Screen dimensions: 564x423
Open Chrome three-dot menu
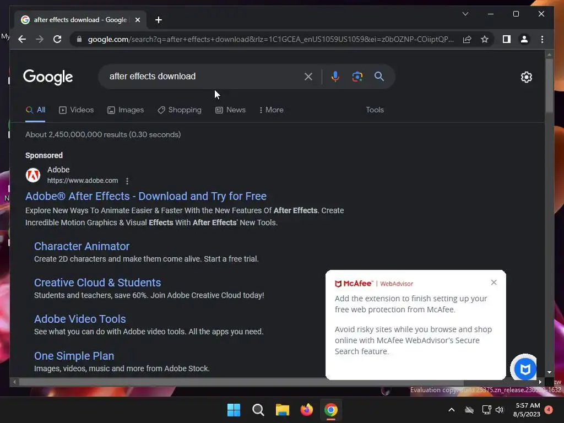pyautogui.click(x=542, y=39)
